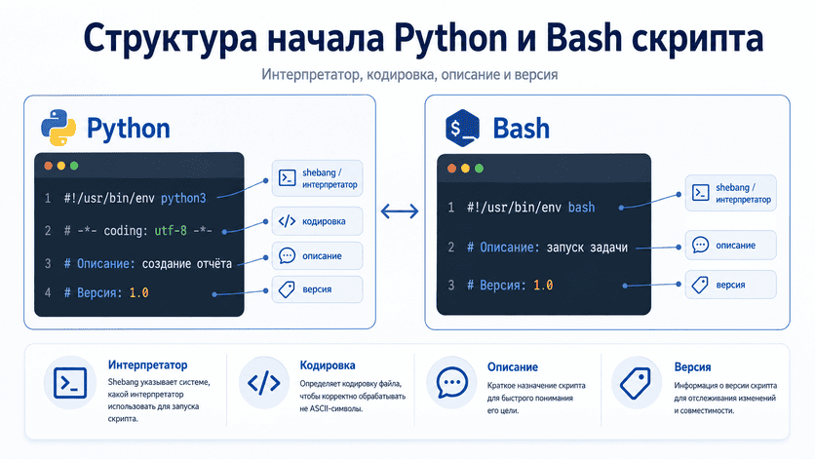Click text Shebang указывает системе
Screen dimensions: 815x459
point(159,382)
